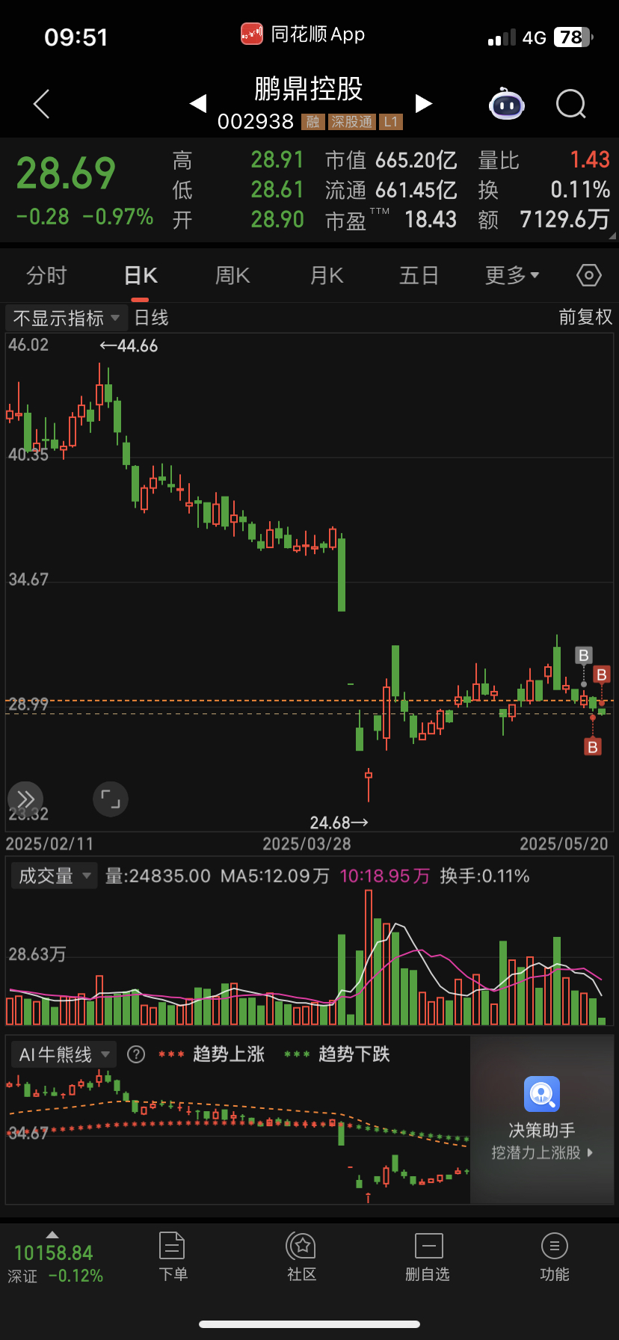Open 决策助手 card
This screenshot has width=619, height=1340.
click(542, 1119)
